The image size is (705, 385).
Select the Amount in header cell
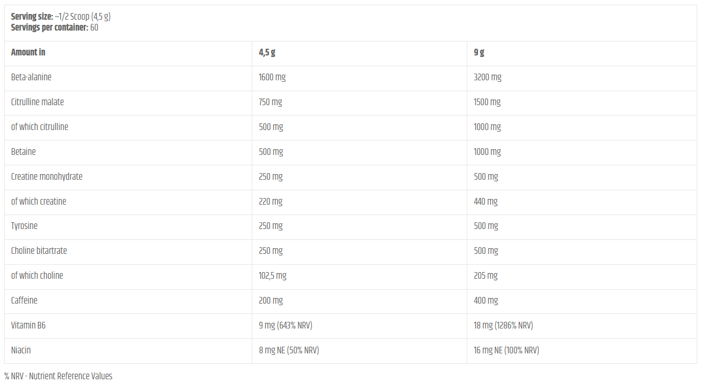(x=28, y=52)
